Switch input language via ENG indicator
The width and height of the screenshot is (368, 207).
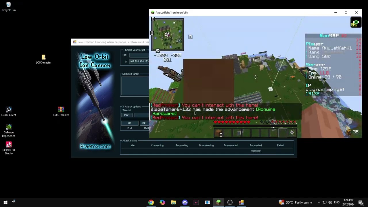pyautogui.click(x=337, y=202)
